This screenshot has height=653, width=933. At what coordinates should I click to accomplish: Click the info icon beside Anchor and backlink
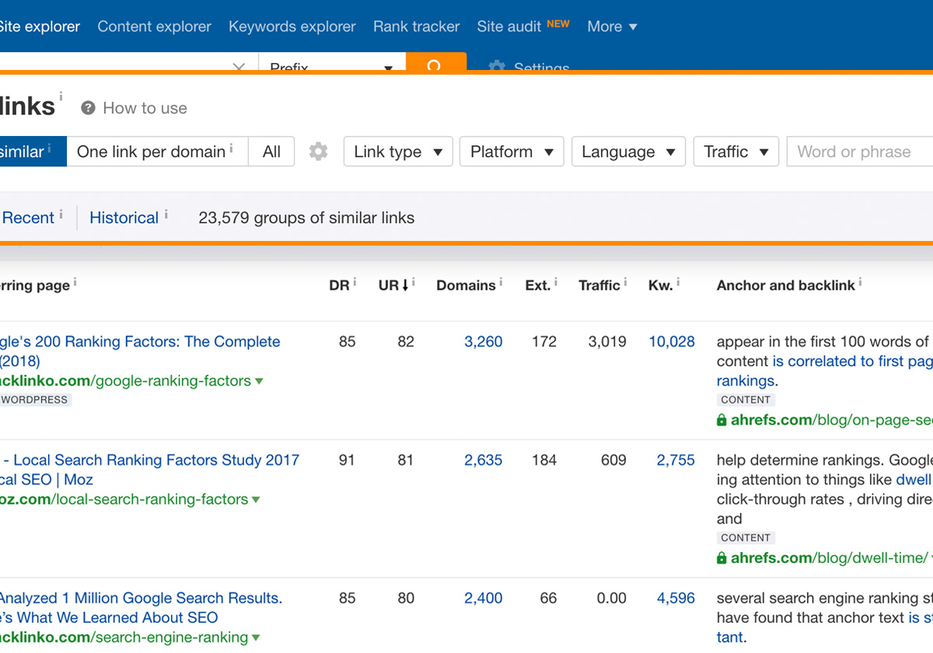point(861,281)
